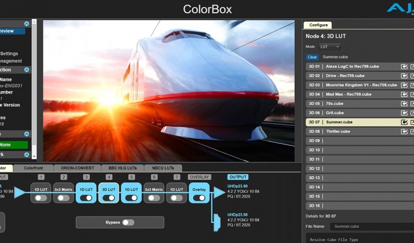
Task: Select the empty 3D 16 slot
Action: coord(360,206)
